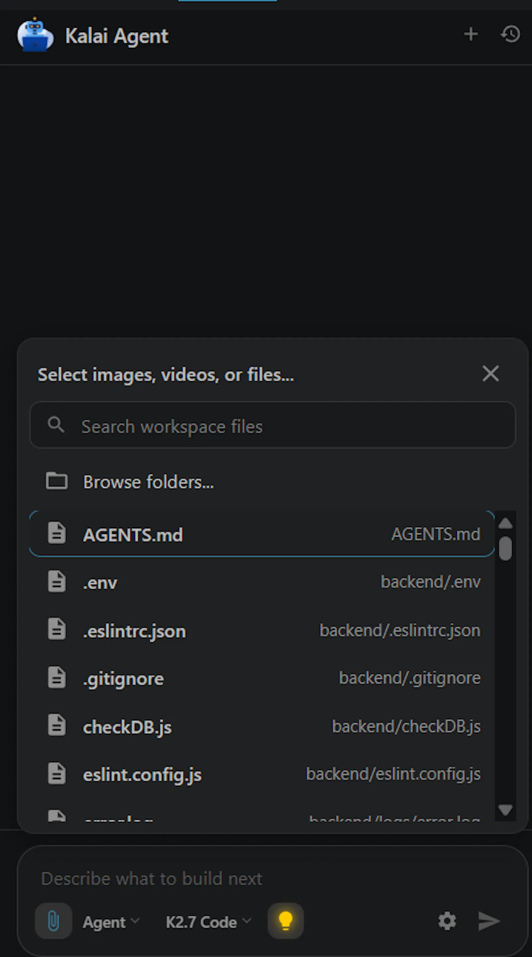
Task: Start a new chat with plus icon
Action: tap(471, 34)
